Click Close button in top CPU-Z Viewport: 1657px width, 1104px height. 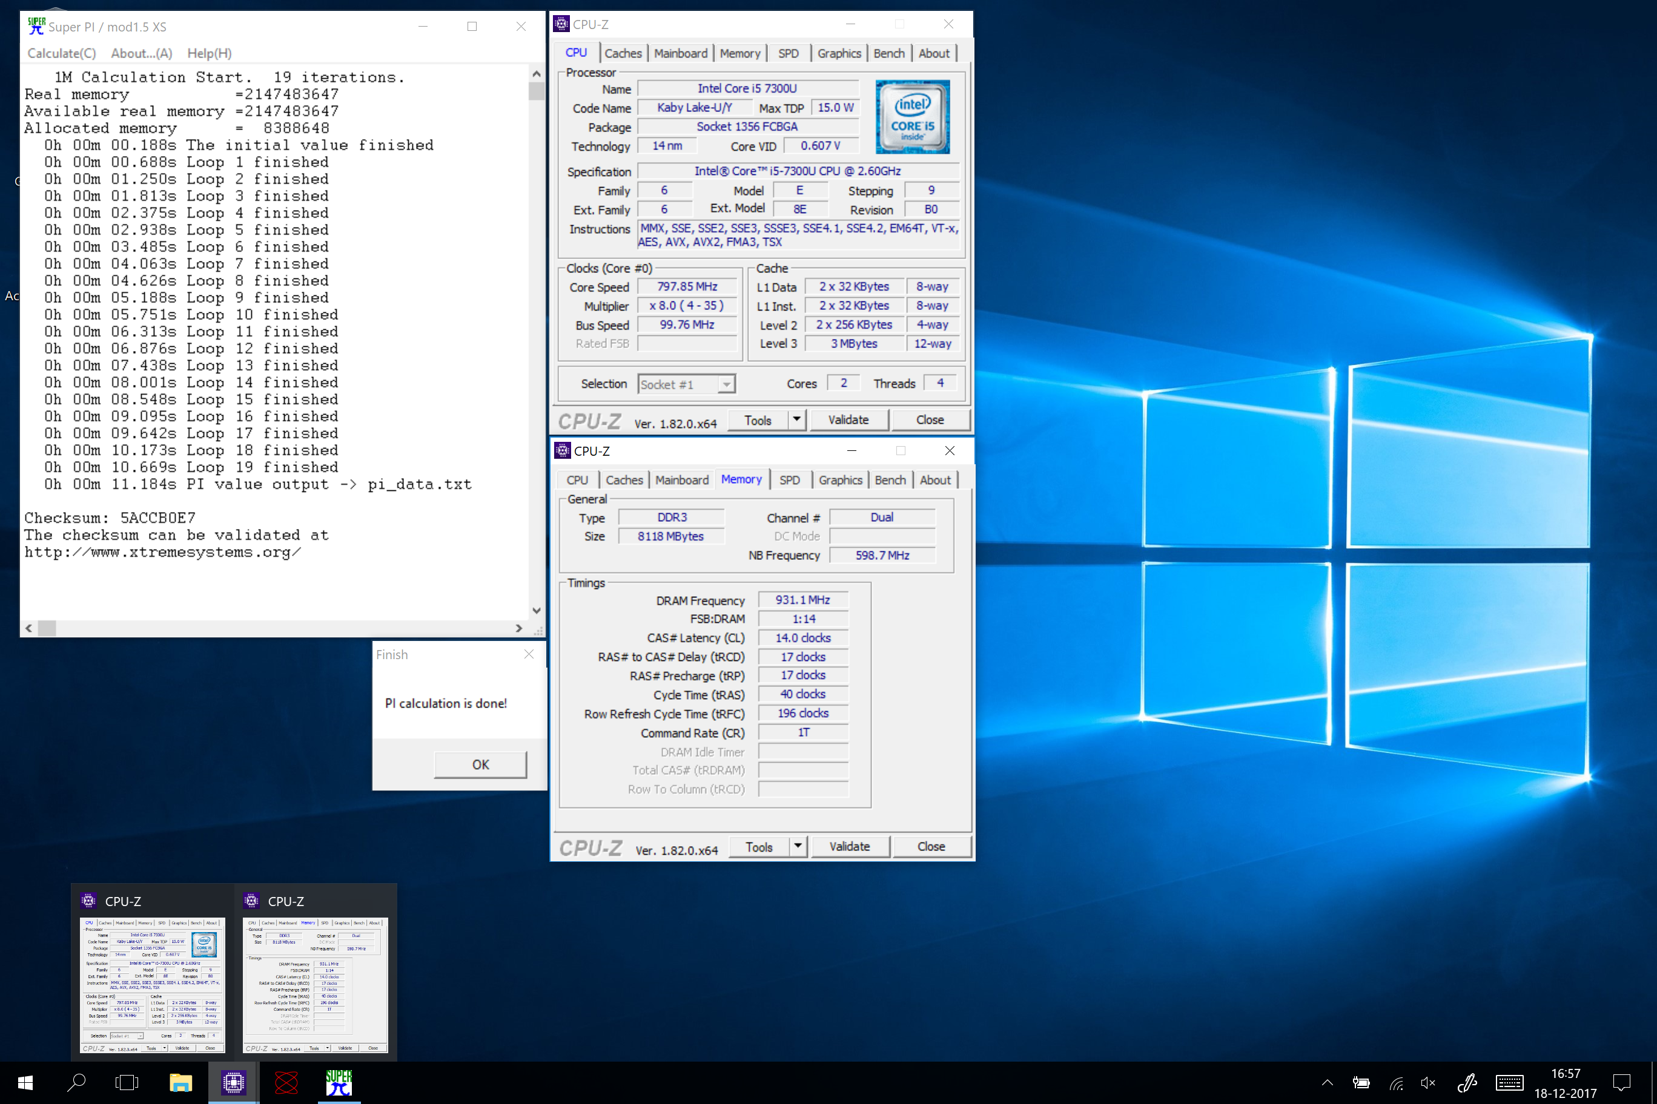coord(931,420)
